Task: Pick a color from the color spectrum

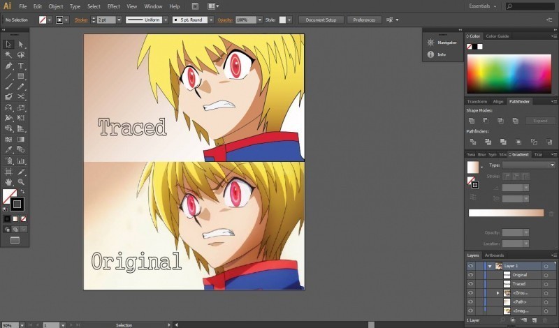Action: [509, 74]
